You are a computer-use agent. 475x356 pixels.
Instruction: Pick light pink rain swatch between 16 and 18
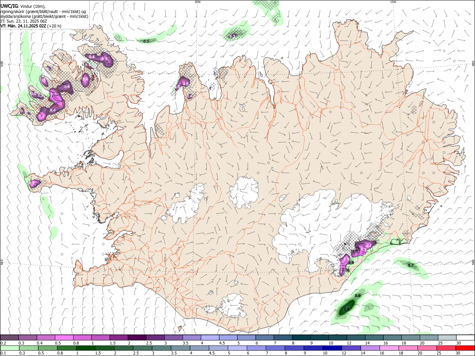click(x=389, y=348)
